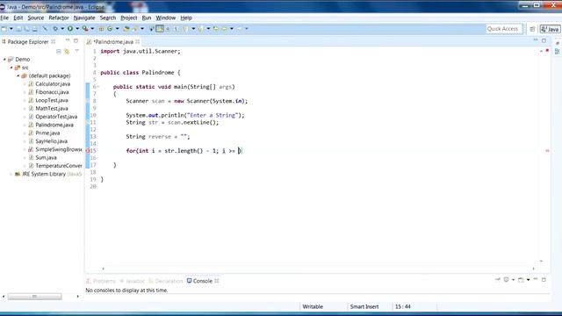Click the External Tools run icon
The height and width of the screenshot is (316, 562).
(x=85, y=29)
